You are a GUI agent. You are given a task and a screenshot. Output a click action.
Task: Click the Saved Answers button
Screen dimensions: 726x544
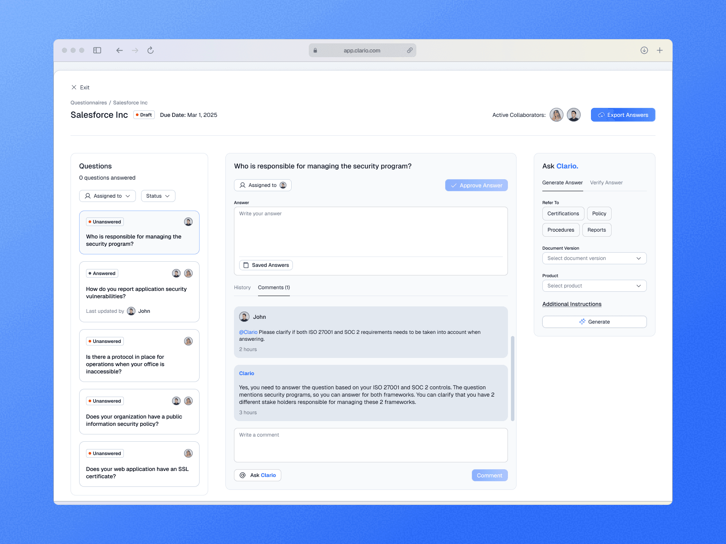coord(266,265)
